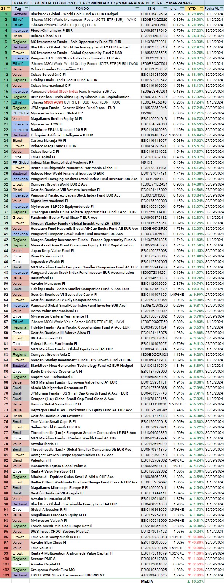The image size is (224, 583).
Task: Select the YTD value '29.45%'
Action: [195, 14]
